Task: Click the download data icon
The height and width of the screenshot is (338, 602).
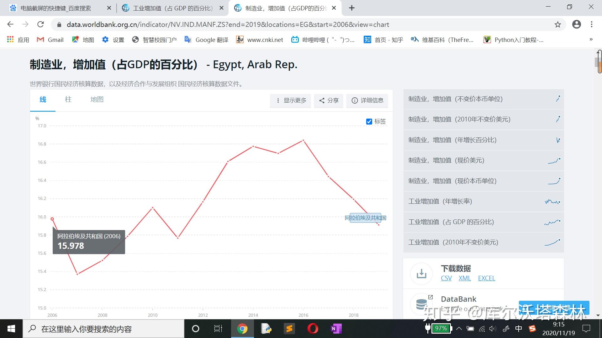Action: click(421, 274)
